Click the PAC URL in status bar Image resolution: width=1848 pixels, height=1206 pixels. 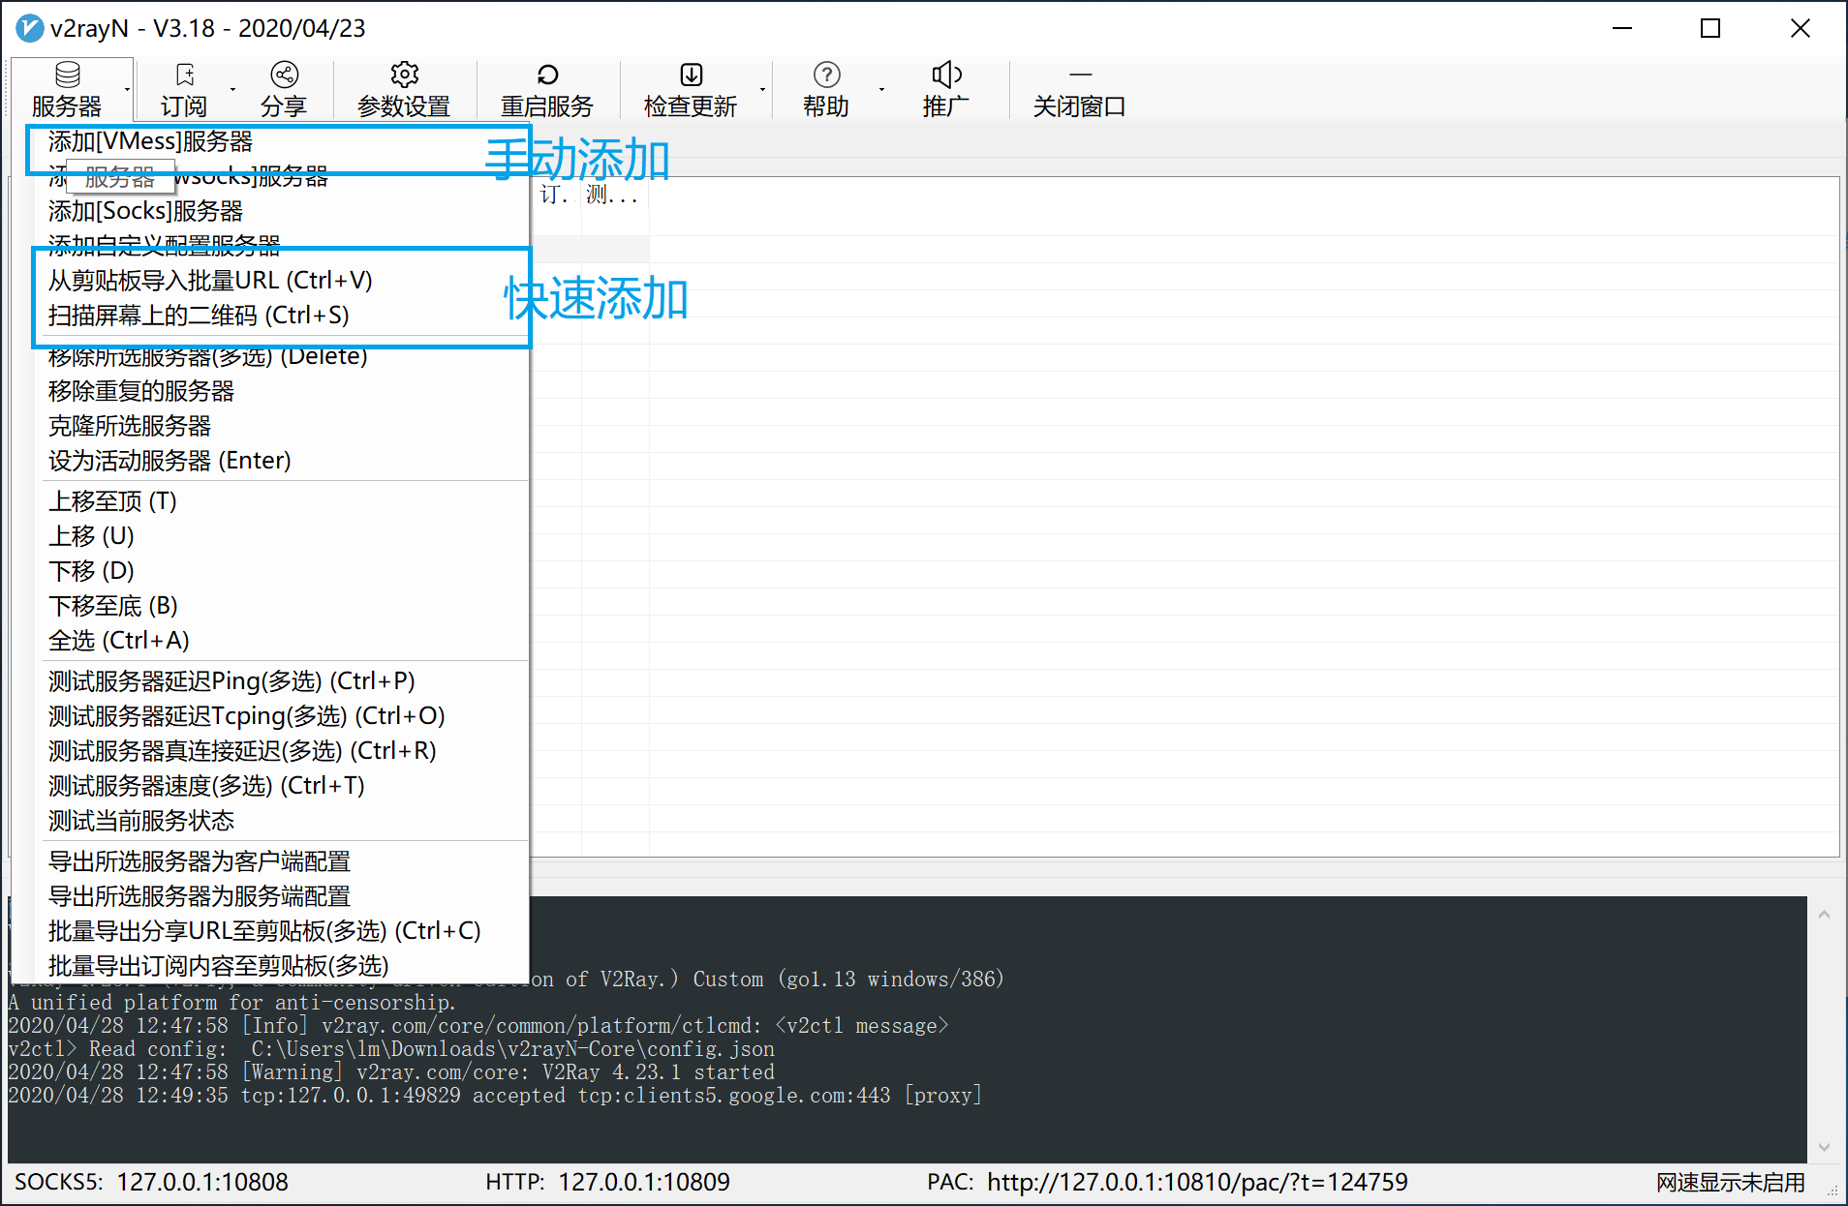point(1197,1182)
